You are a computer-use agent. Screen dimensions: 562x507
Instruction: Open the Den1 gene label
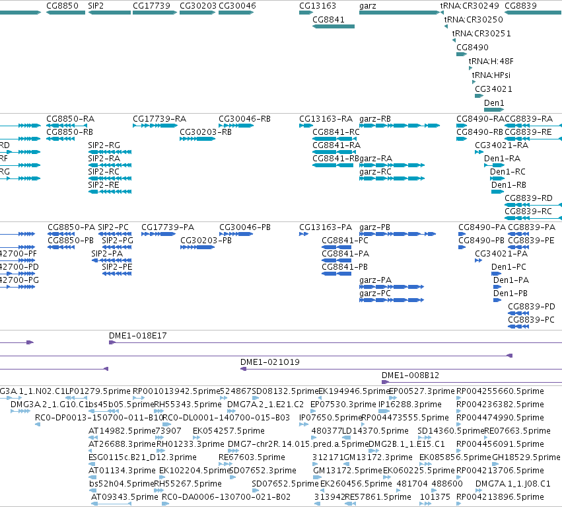click(494, 103)
